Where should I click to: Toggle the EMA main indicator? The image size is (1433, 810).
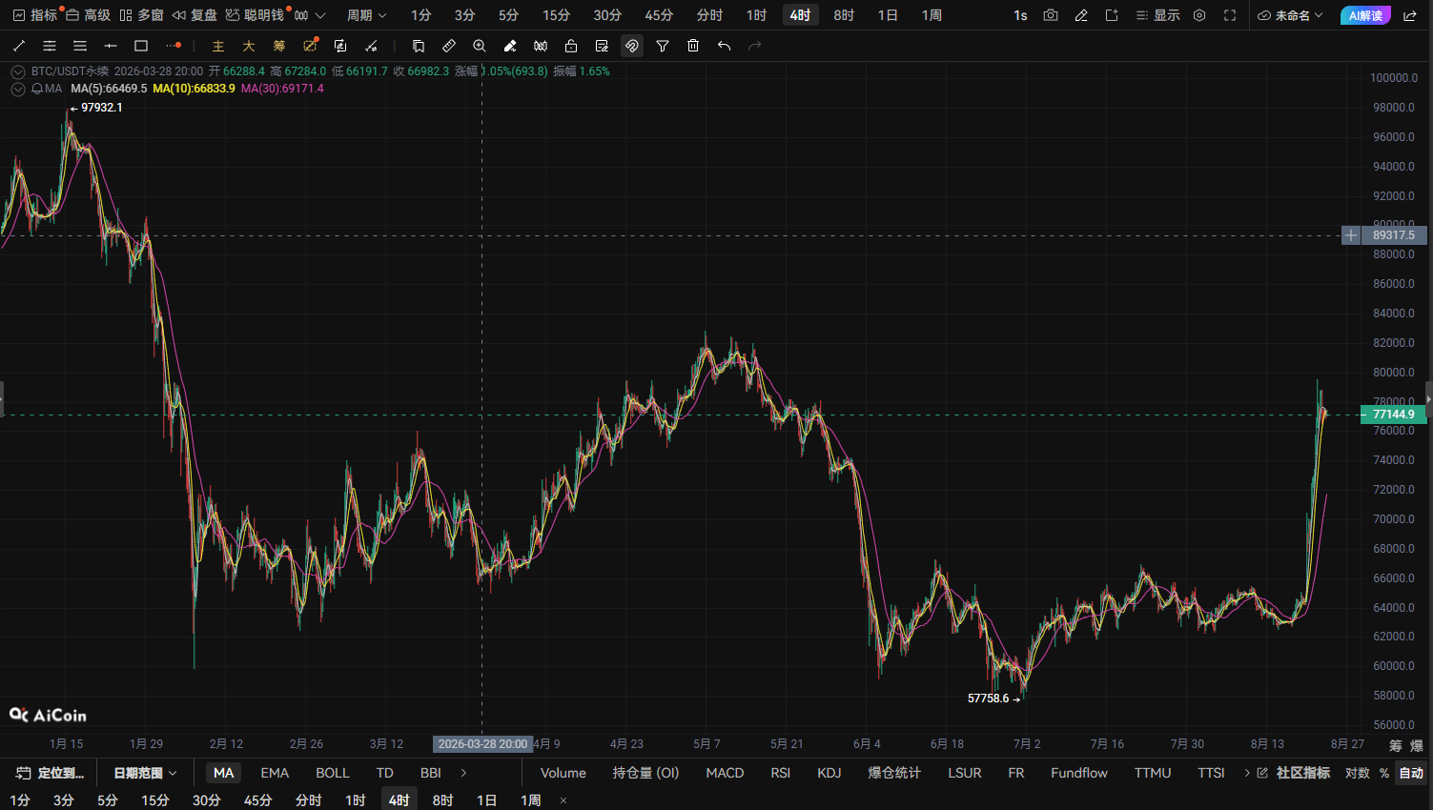click(x=275, y=773)
